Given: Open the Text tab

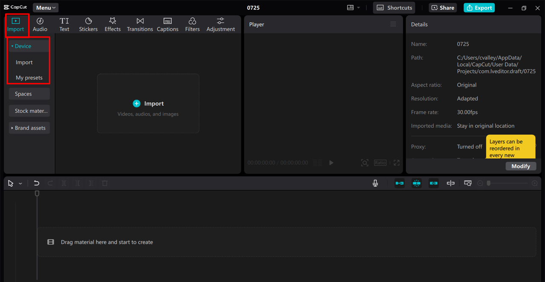Looking at the screenshot, I should pyautogui.click(x=64, y=25).
